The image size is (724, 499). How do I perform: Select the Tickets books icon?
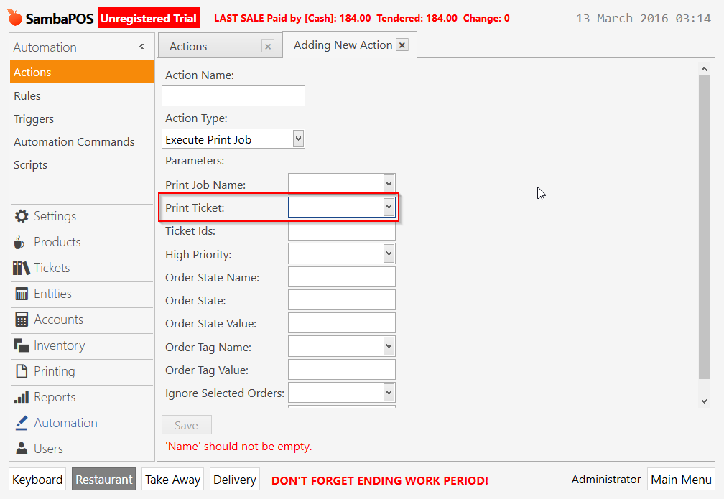tap(22, 268)
